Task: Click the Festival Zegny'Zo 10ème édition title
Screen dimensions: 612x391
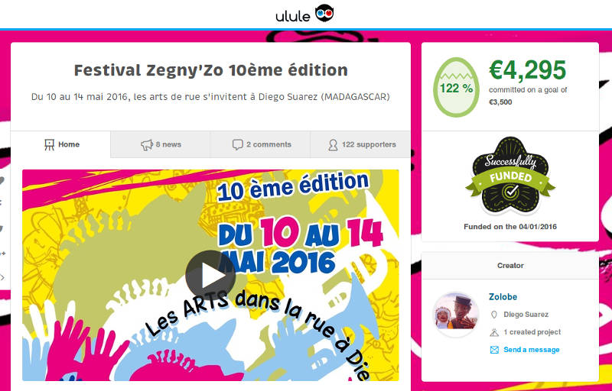Action: 211,70
